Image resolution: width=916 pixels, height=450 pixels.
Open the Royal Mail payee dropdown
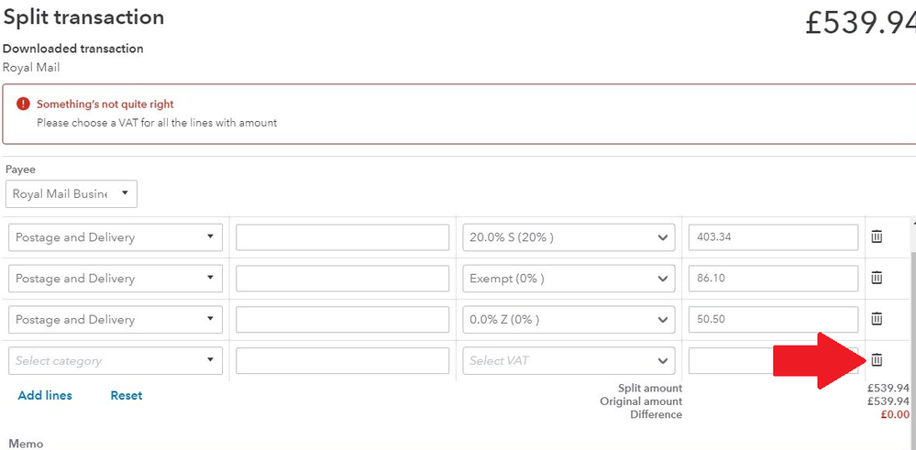(x=72, y=194)
